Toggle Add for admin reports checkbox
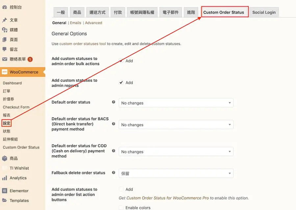296x210 pixels. (121, 83)
